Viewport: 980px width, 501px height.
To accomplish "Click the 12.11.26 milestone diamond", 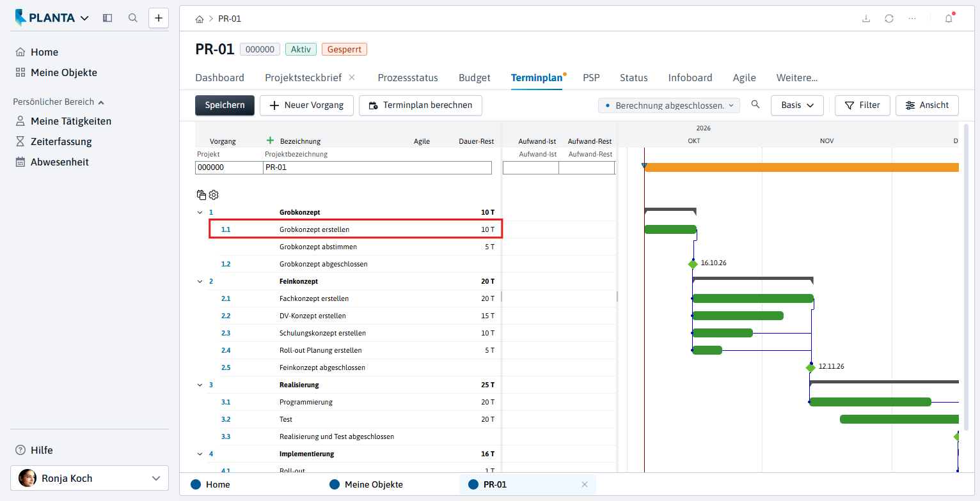I will pos(810,367).
